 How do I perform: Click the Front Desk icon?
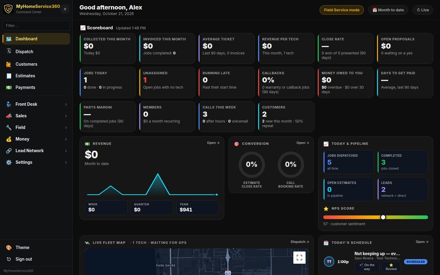click(x=9, y=104)
